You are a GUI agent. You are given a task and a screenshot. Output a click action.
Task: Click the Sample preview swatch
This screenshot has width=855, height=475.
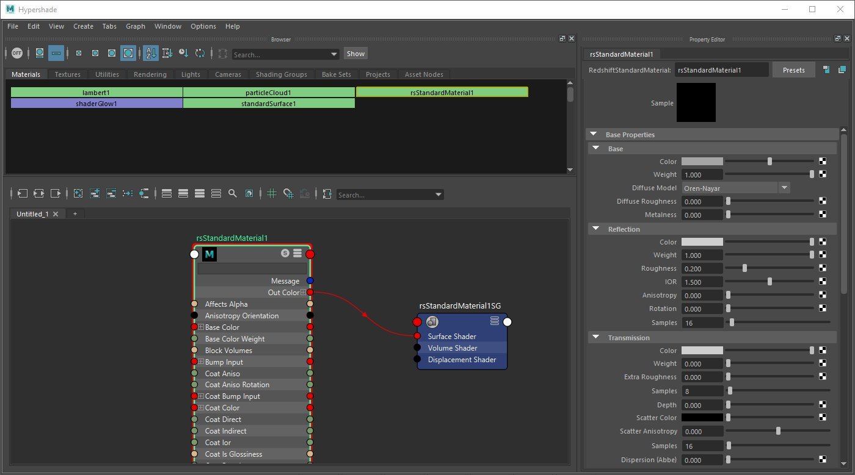pos(696,102)
